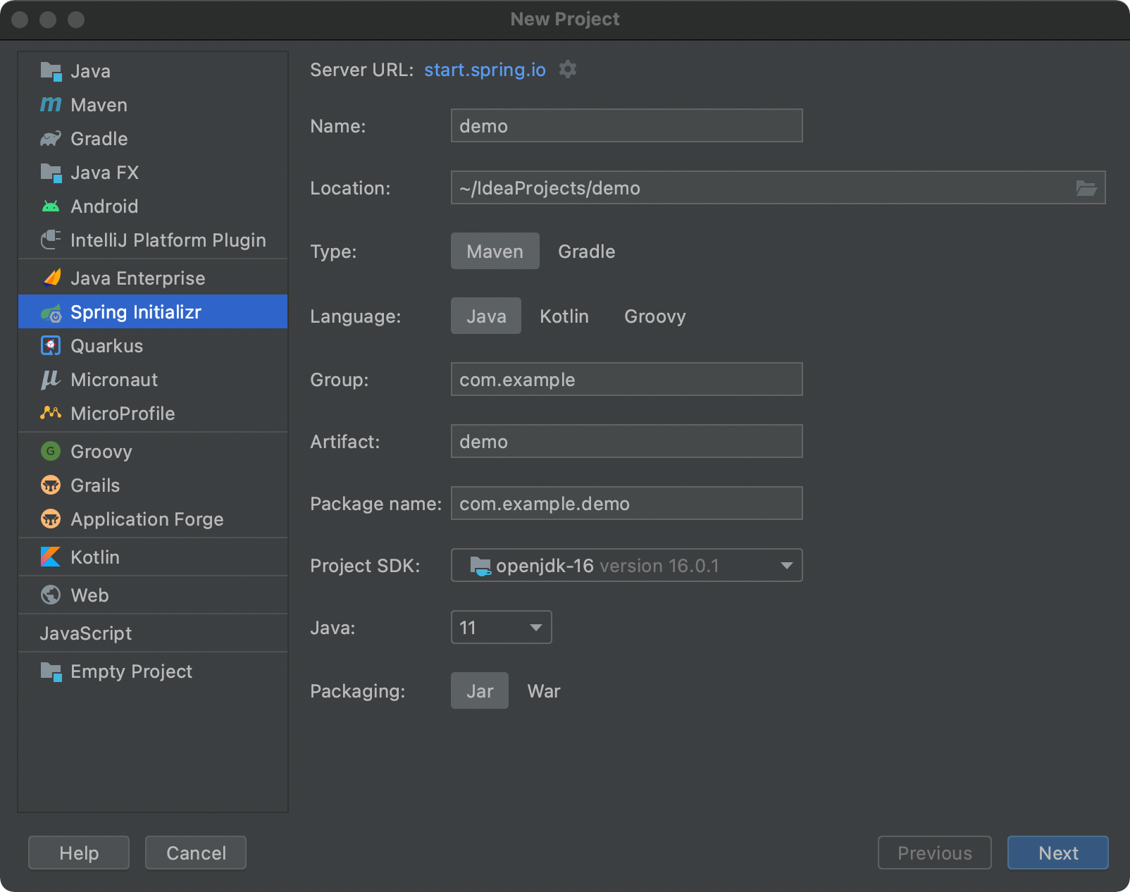The image size is (1130, 892).
Task: Click the Previous button
Action: tap(935, 853)
